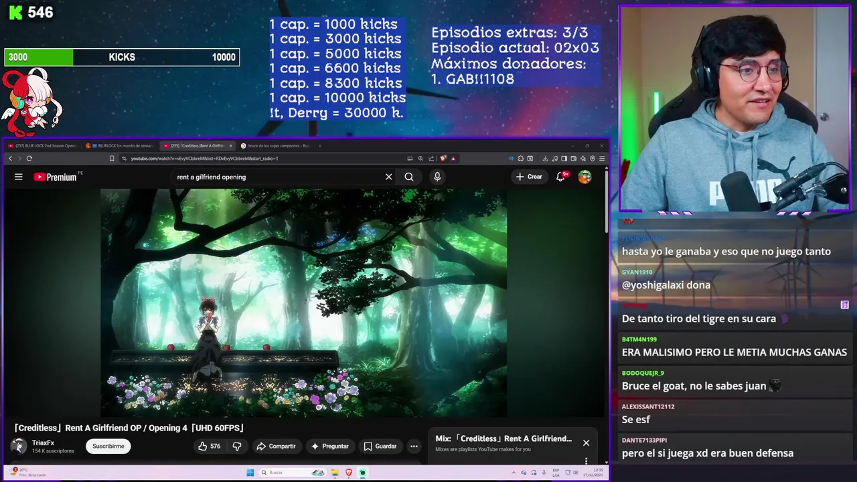
Task: Open the YouTube hamburger guide menu
Action: 19,177
